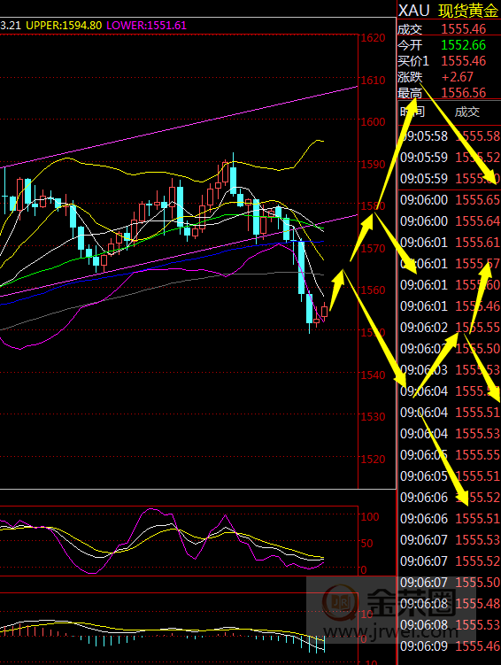Screen dimensions: 501x665
Task: Click the UPPER:1594.80 Bollinger value label
Action: coord(64,26)
